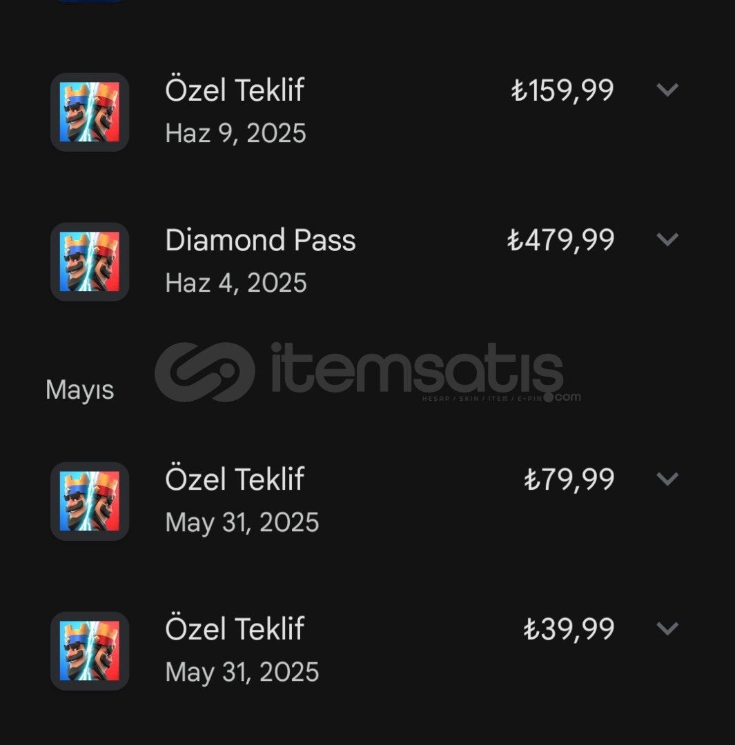This screenshot has height=745, width=735.
Task: Expand the ₺159,99 Özel Teklif purchase details
Action: [x=667, y=89]
